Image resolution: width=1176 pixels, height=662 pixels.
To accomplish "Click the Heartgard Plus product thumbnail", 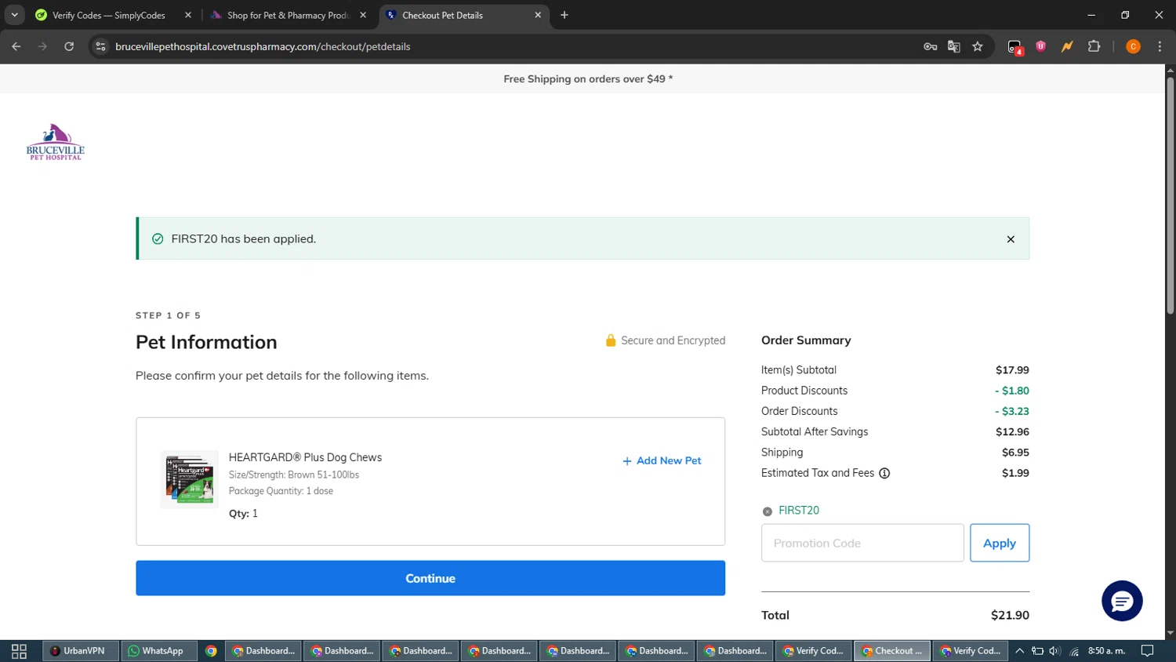I will (190, 479).
